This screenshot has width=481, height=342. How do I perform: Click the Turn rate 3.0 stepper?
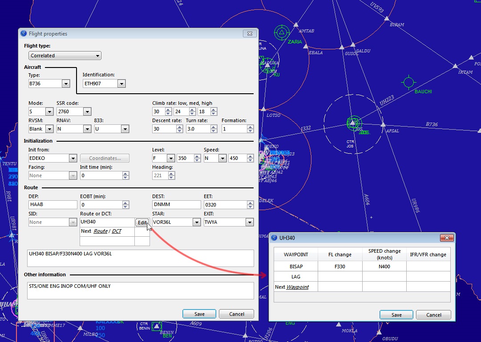tap(214, 129)
